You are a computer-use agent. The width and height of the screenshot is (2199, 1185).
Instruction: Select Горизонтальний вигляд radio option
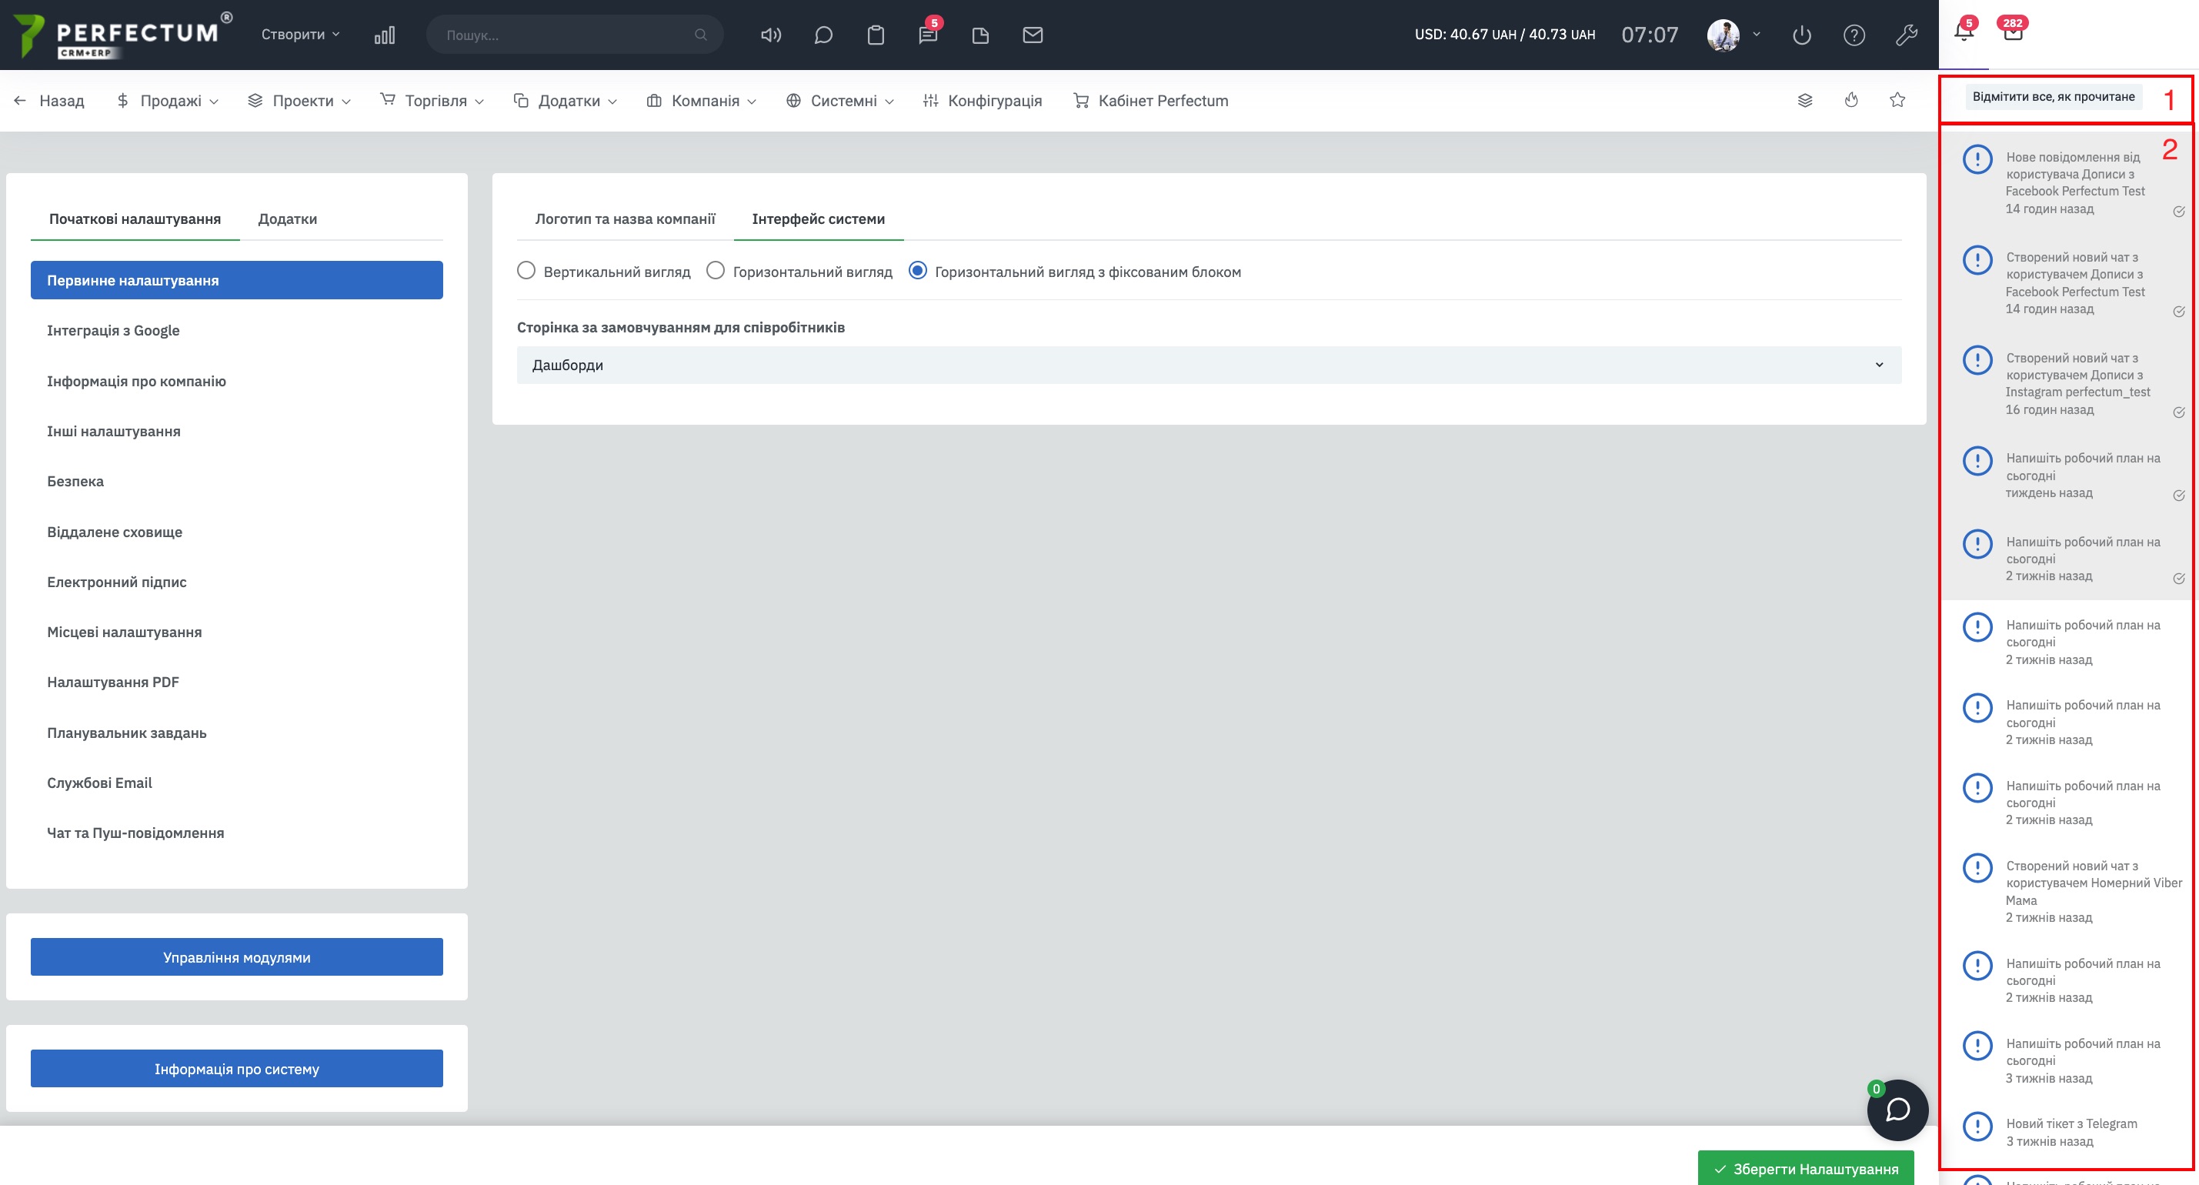(x=716, y=271)
